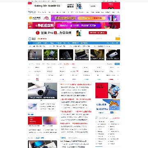
Task: Open thumbnail of phone on golden surface
Action: tap(97, 55)
